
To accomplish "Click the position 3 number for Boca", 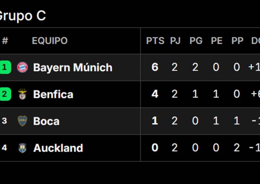I will (x=4, y=121).
